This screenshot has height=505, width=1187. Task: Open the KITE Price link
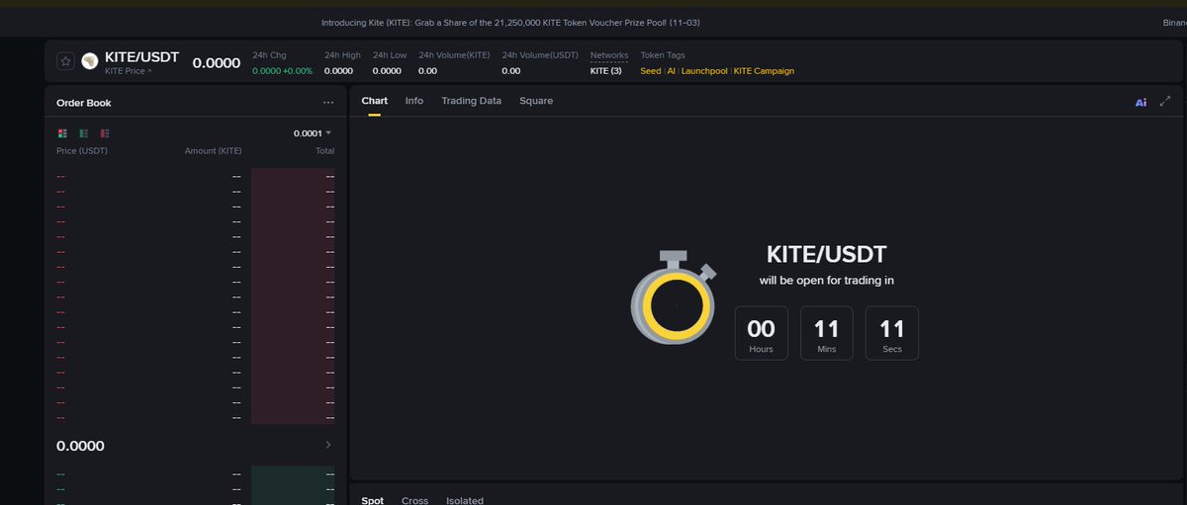[x=129, y=71]
